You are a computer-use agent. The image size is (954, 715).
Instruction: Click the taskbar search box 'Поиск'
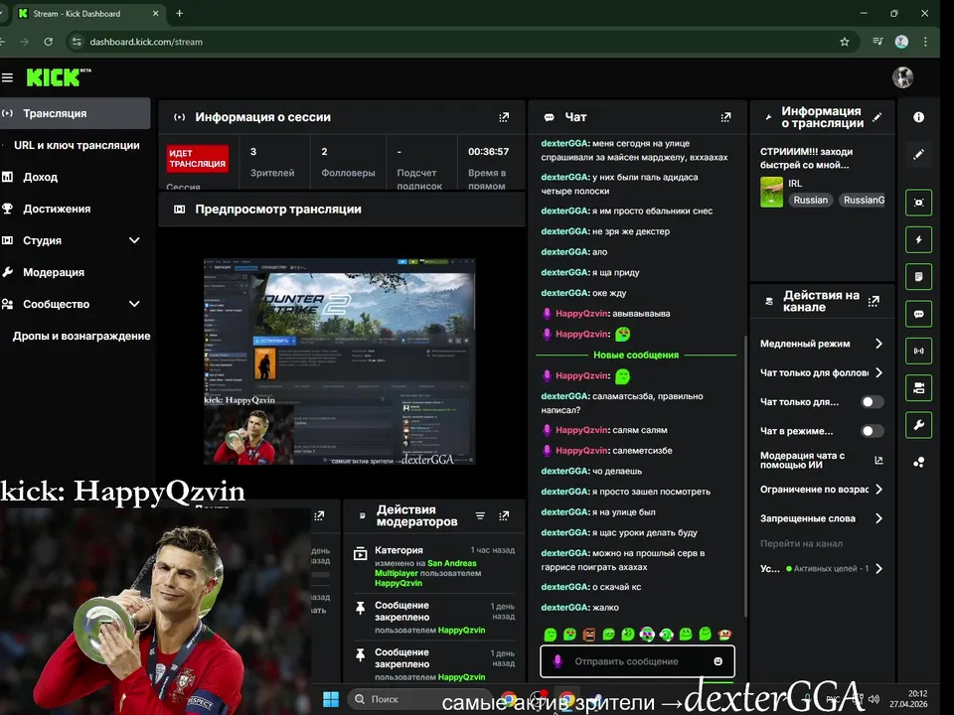pos(419,699)
